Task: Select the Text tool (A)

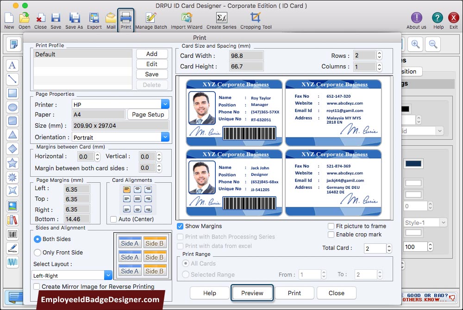Action: (13, 65)
